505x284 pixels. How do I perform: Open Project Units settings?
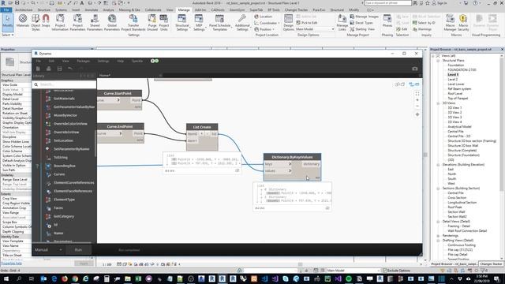(164, 23)
